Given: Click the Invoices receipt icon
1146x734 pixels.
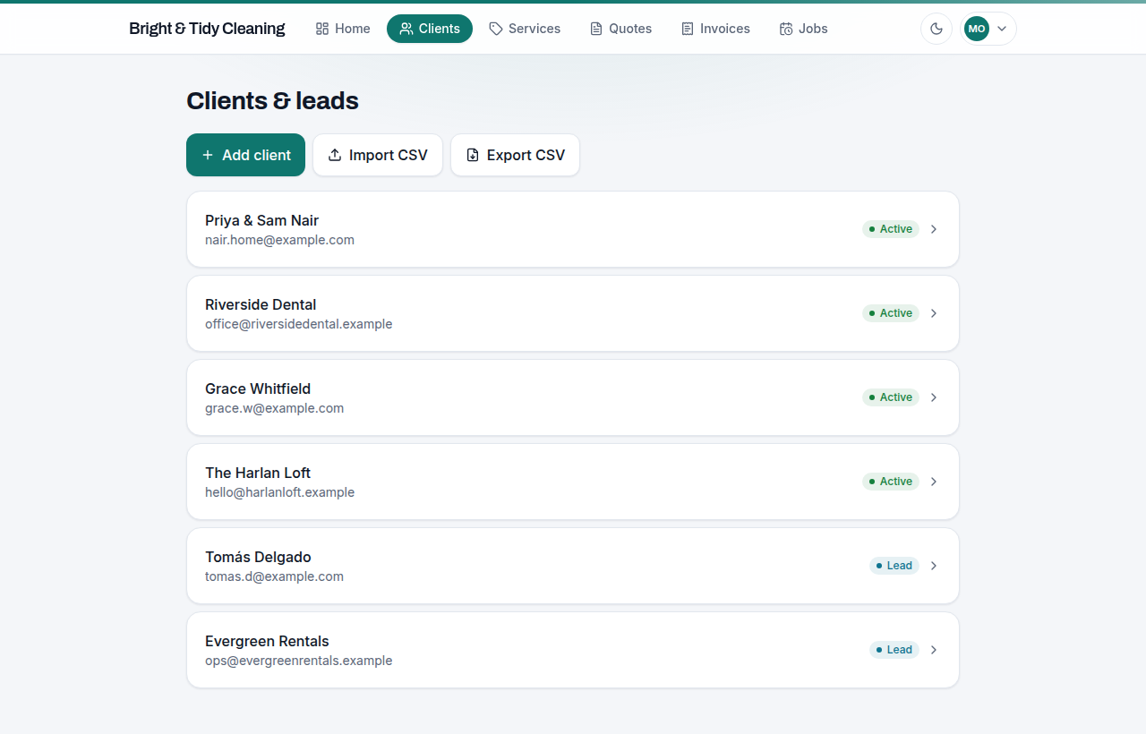Looking at the screenshot, I should click(688, 29).
